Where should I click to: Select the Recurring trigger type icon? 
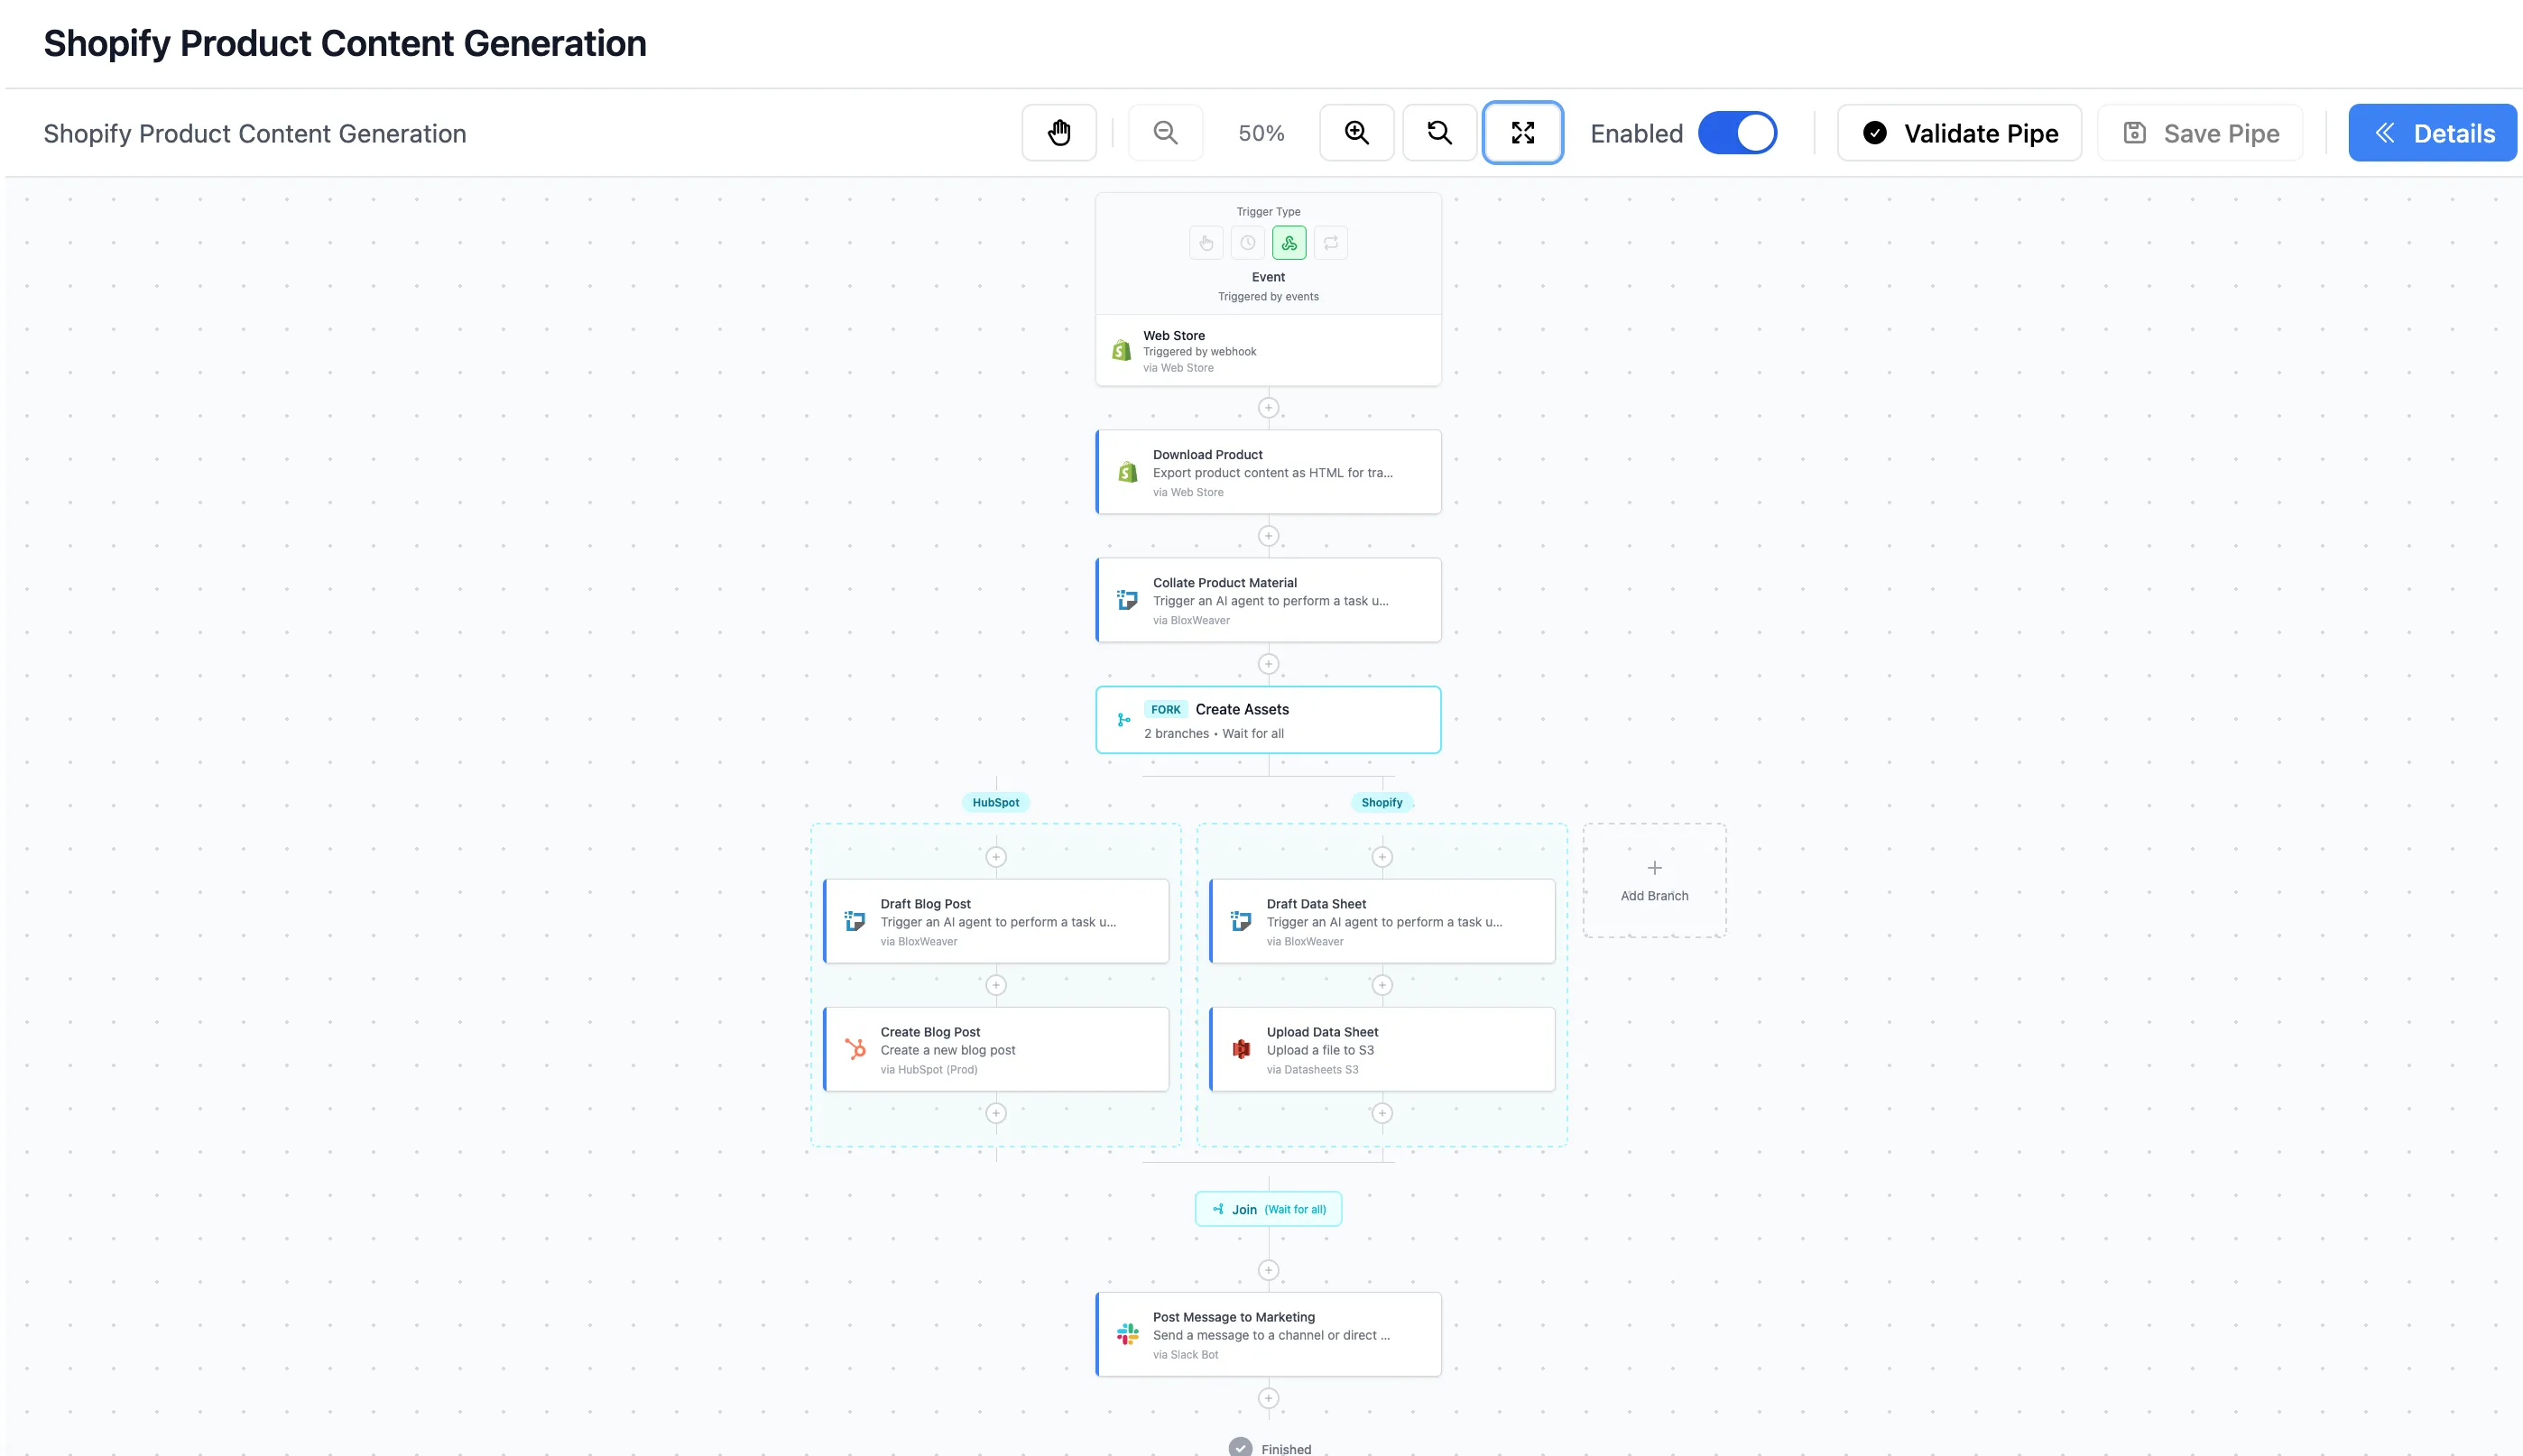[x=1330, y=242]
